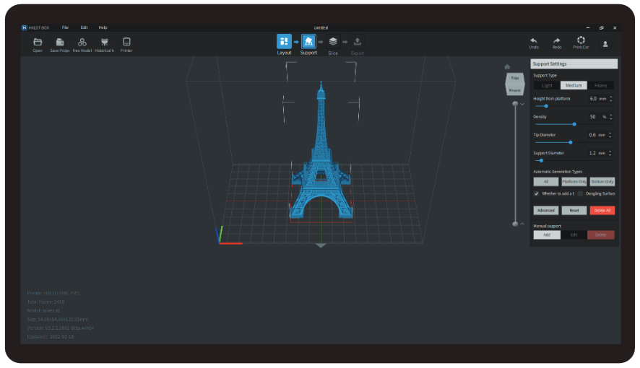This screenshot has height=368, width=640.
Task: Choose Light support type
Action: (547, 86)
